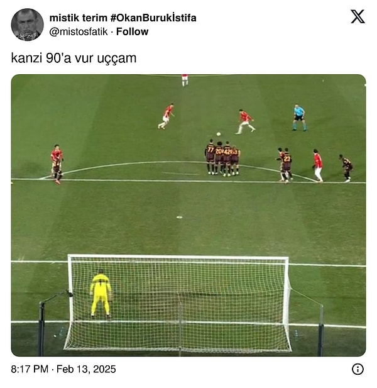Open the @mistosfatik handle link

coord(79,31)
